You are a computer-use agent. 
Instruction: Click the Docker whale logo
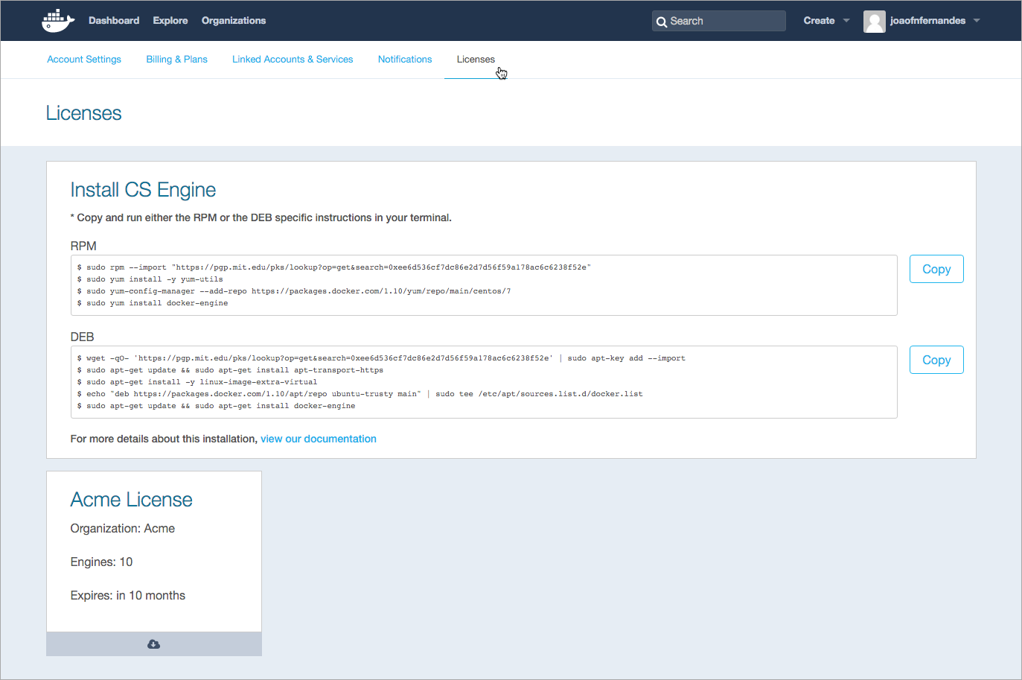(x=58, y=21)
